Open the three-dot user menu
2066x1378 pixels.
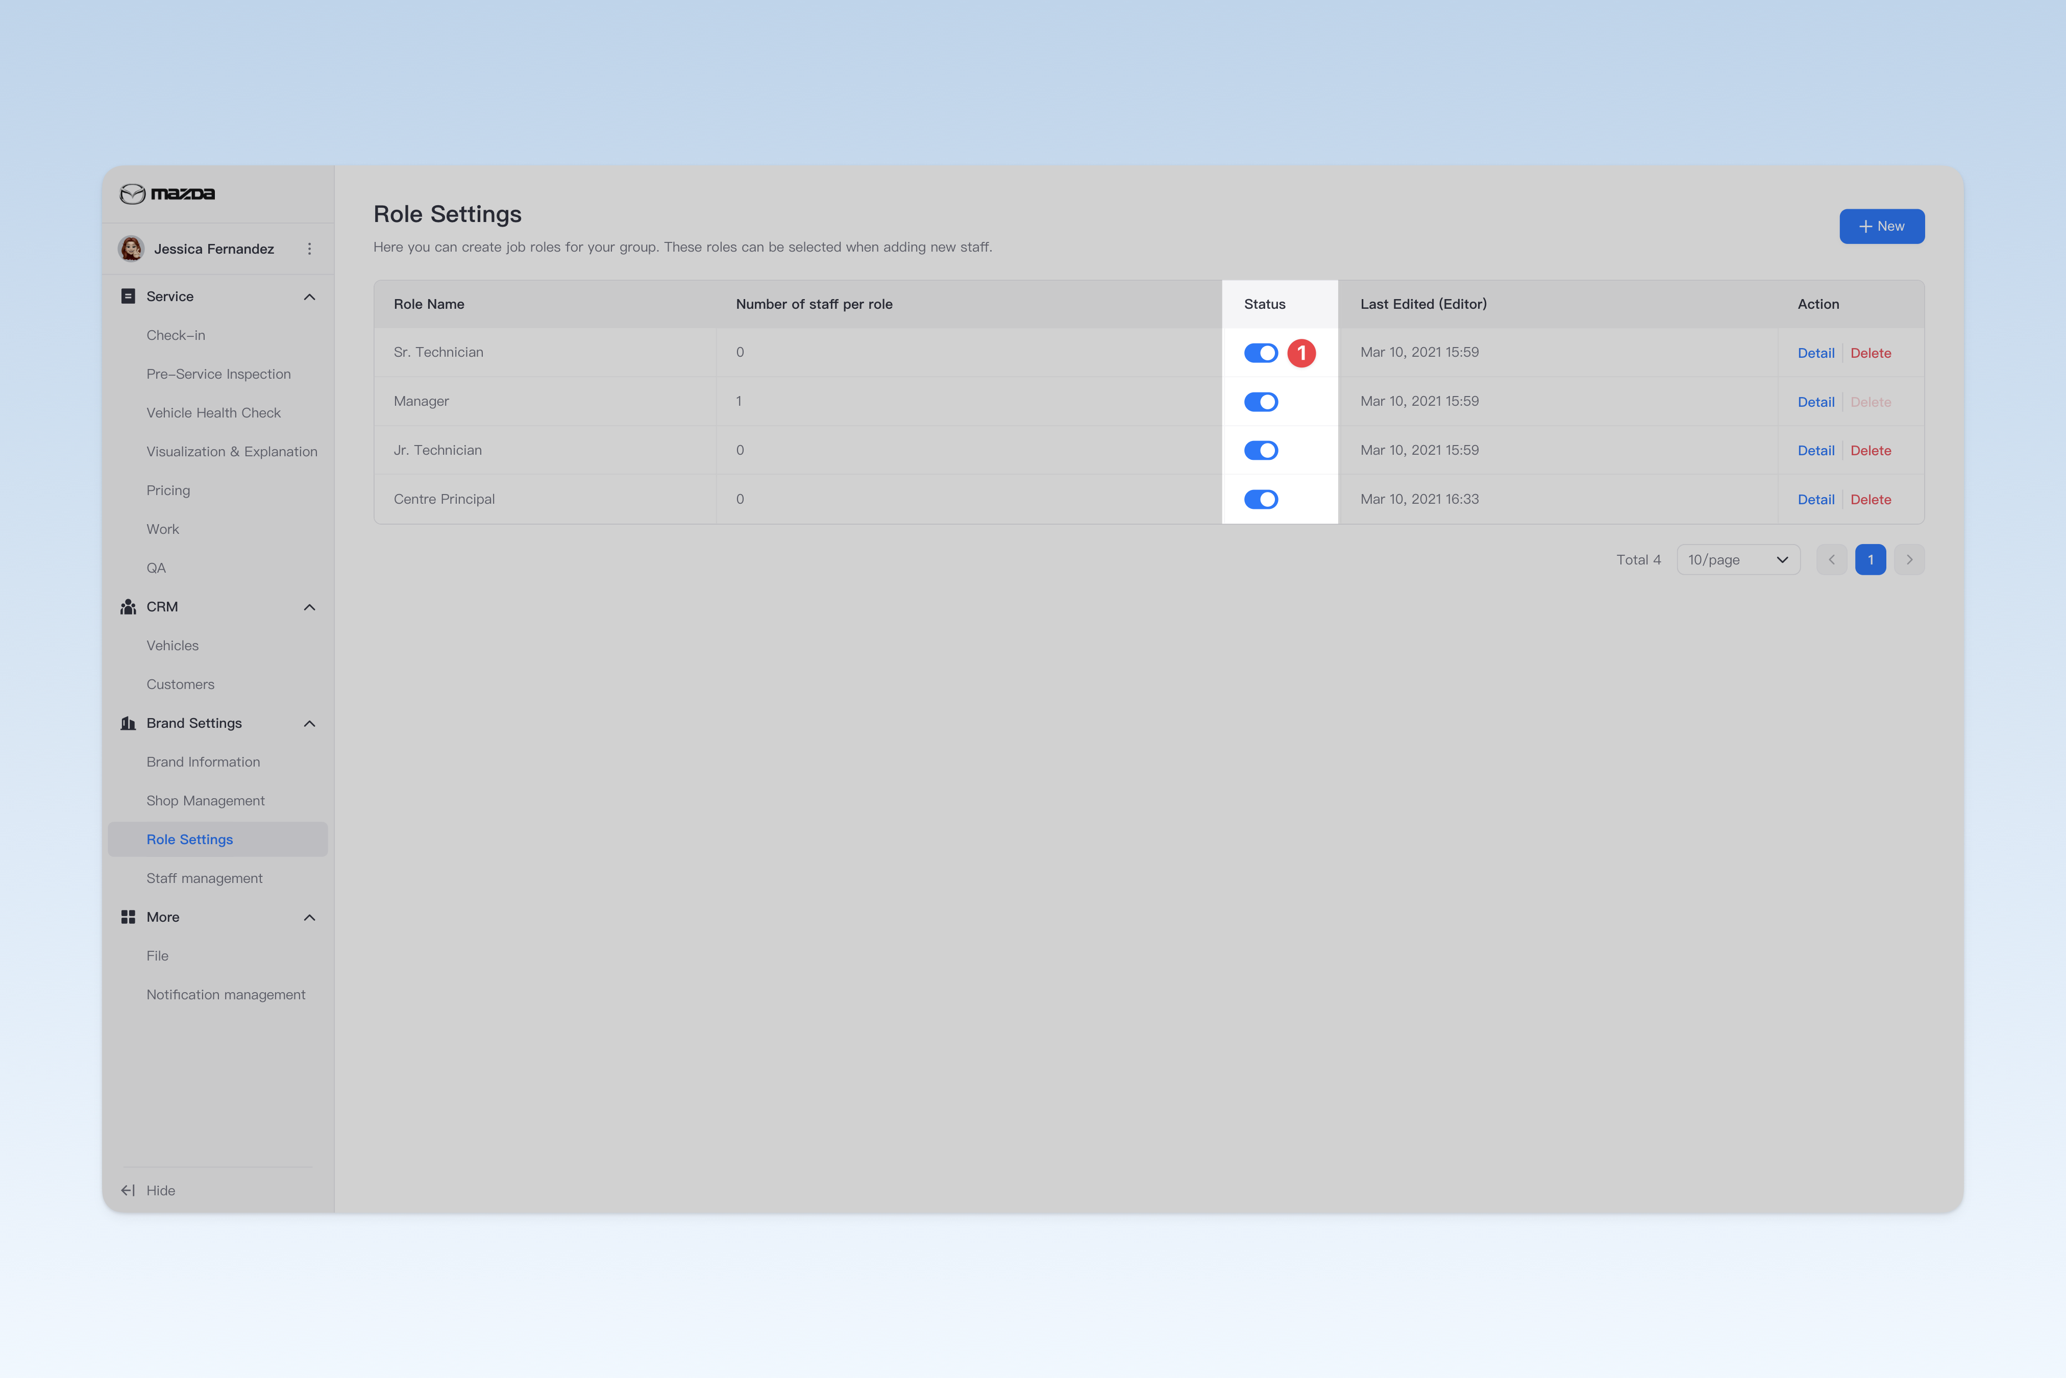point(309,249)
